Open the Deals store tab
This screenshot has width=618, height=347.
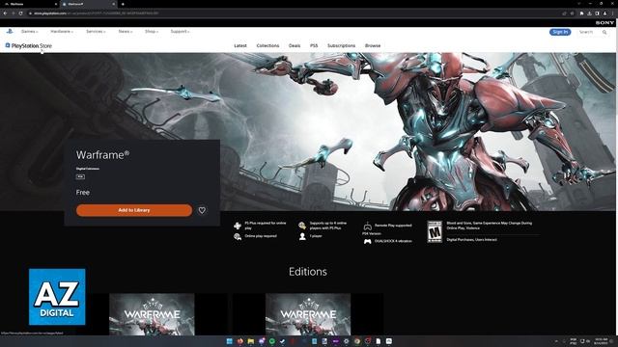(x=295, y=45)
